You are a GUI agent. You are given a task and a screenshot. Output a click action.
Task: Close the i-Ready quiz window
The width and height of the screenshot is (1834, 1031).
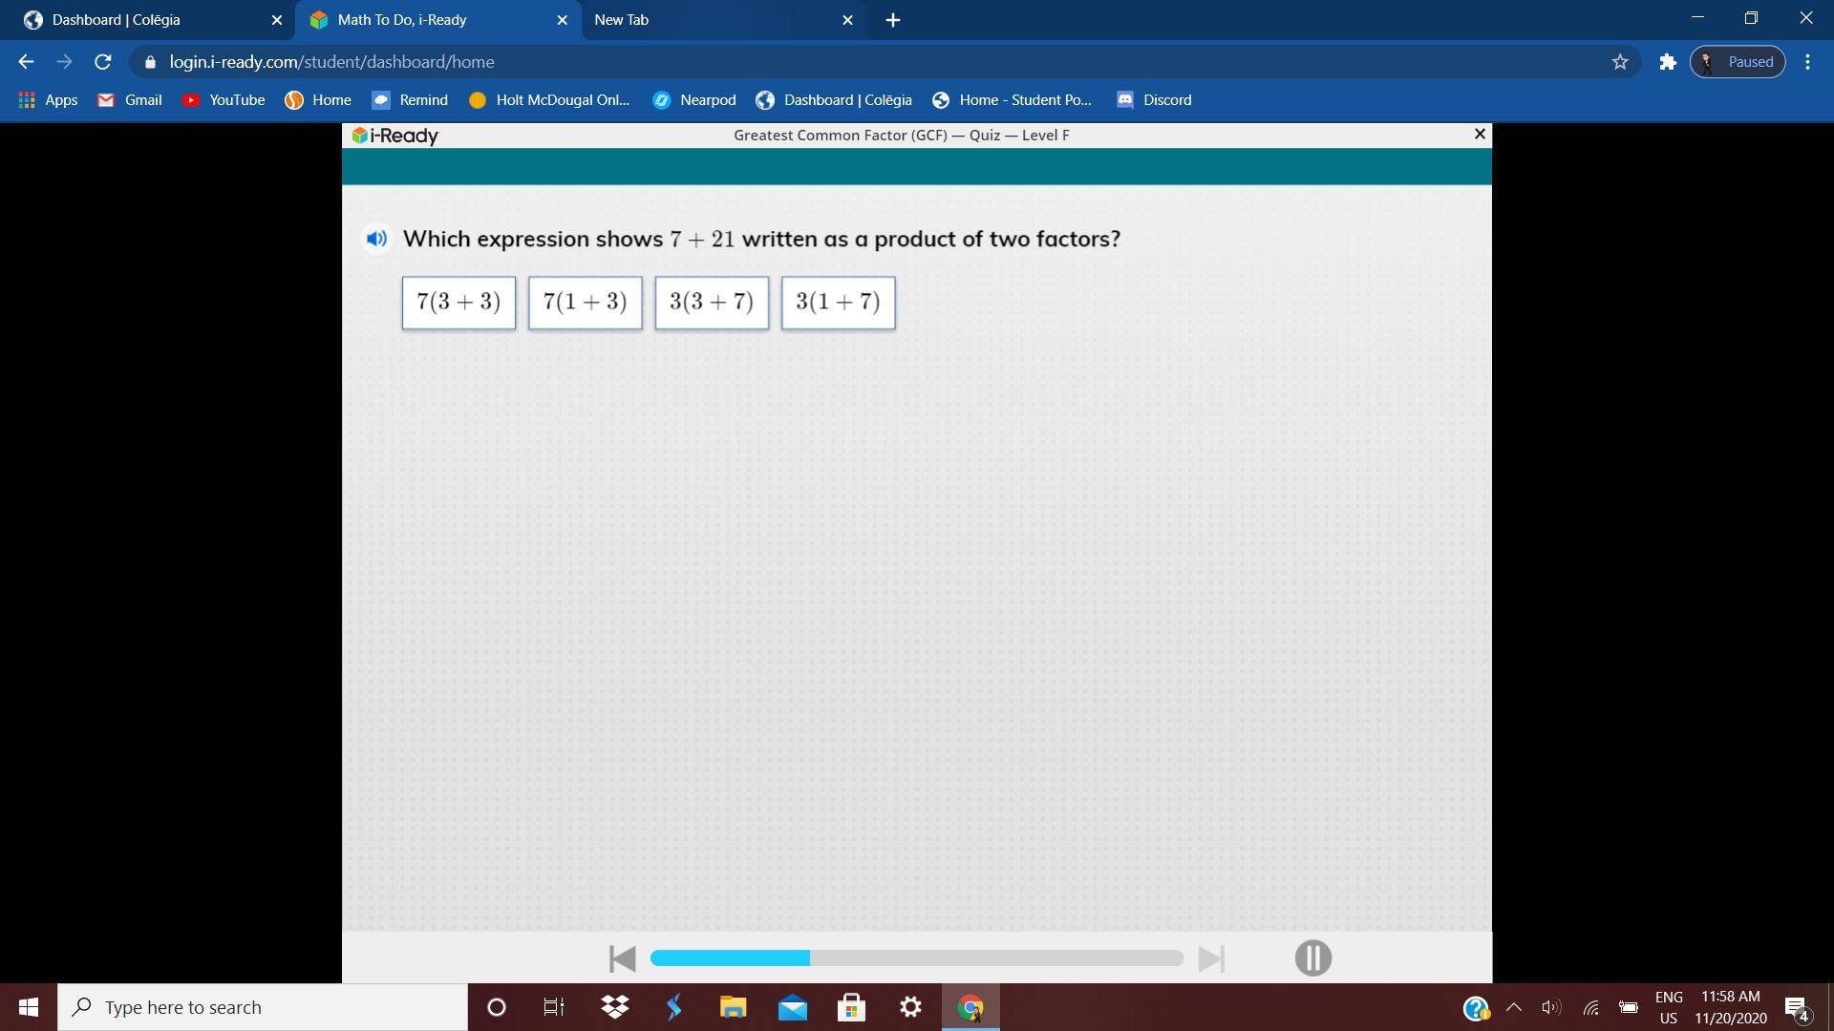[x=1480, y=135]
